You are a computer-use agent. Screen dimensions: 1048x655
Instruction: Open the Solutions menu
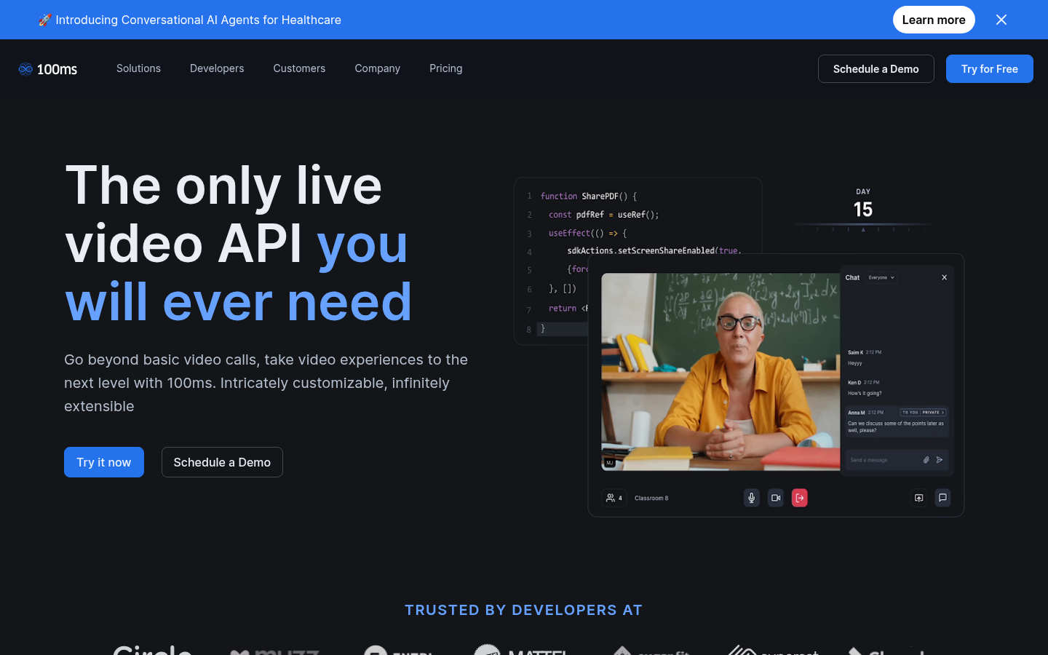138,68
